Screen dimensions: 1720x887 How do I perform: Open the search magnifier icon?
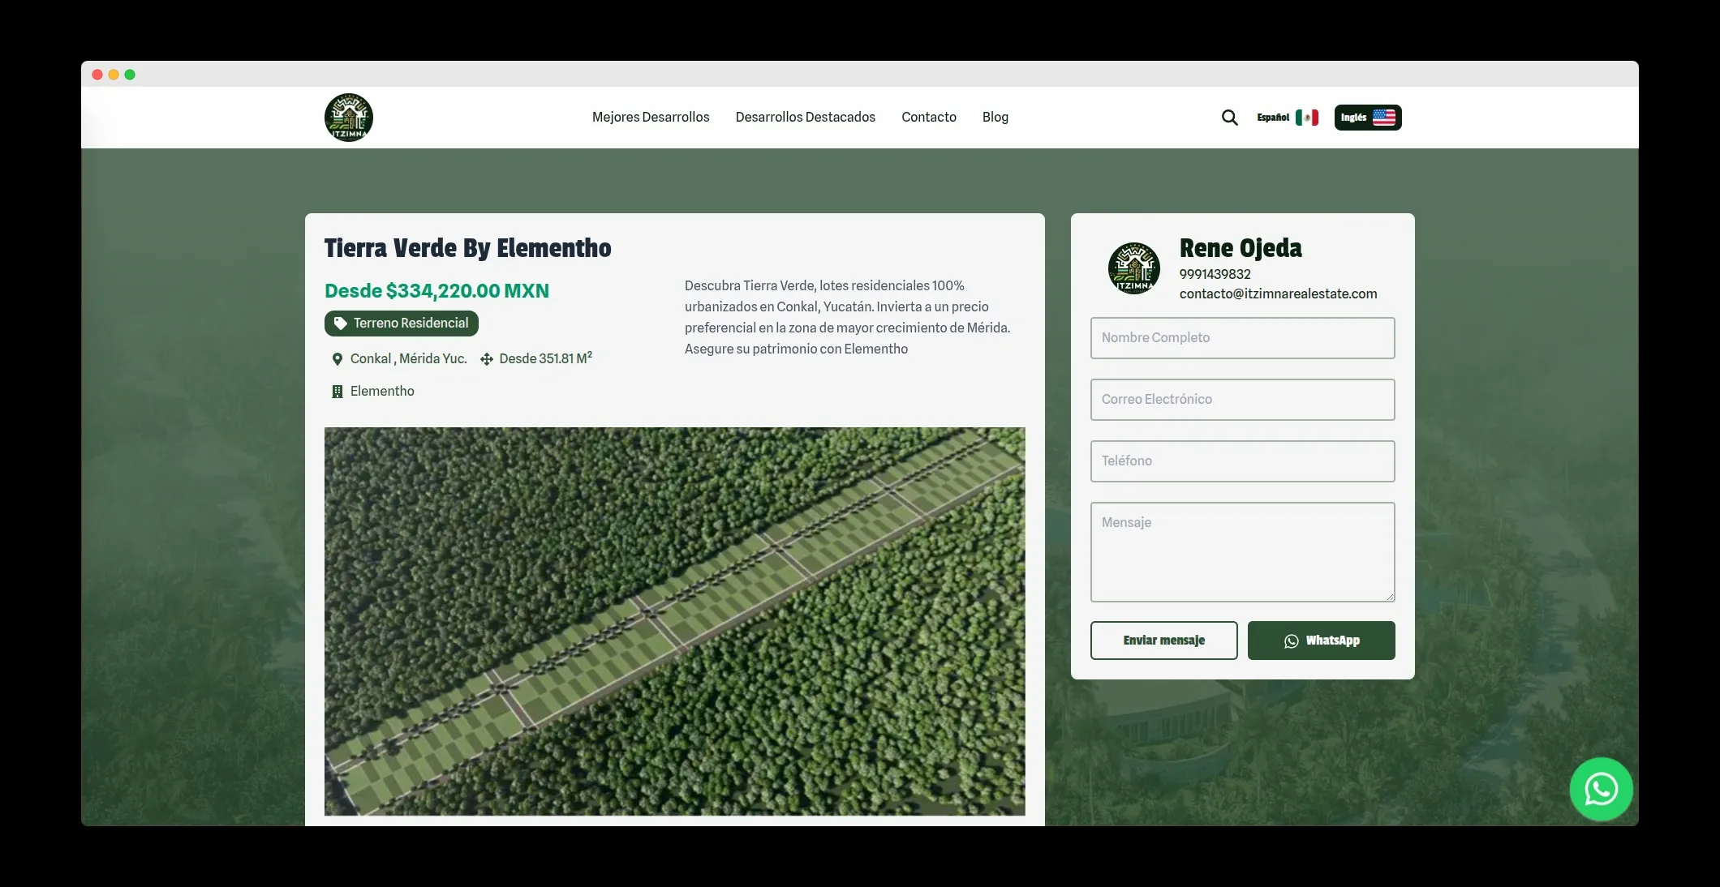[x=1229, y=118]
